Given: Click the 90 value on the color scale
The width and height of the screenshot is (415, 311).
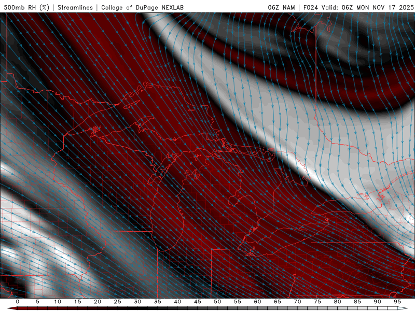Looking at the screenshot, I should click(378, 302).
